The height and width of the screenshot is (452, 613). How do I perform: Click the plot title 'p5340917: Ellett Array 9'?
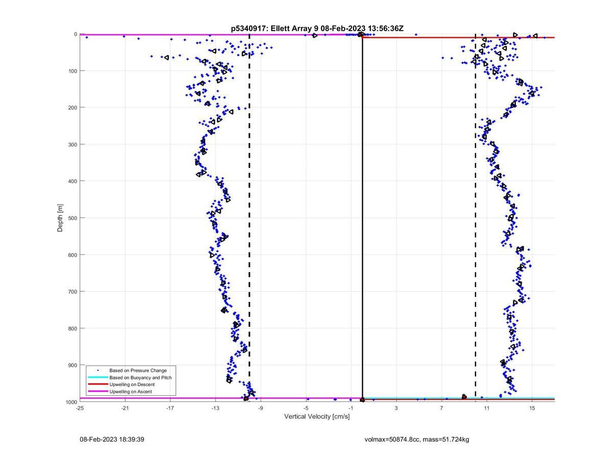pyautogui.click(x=274, y=29)
